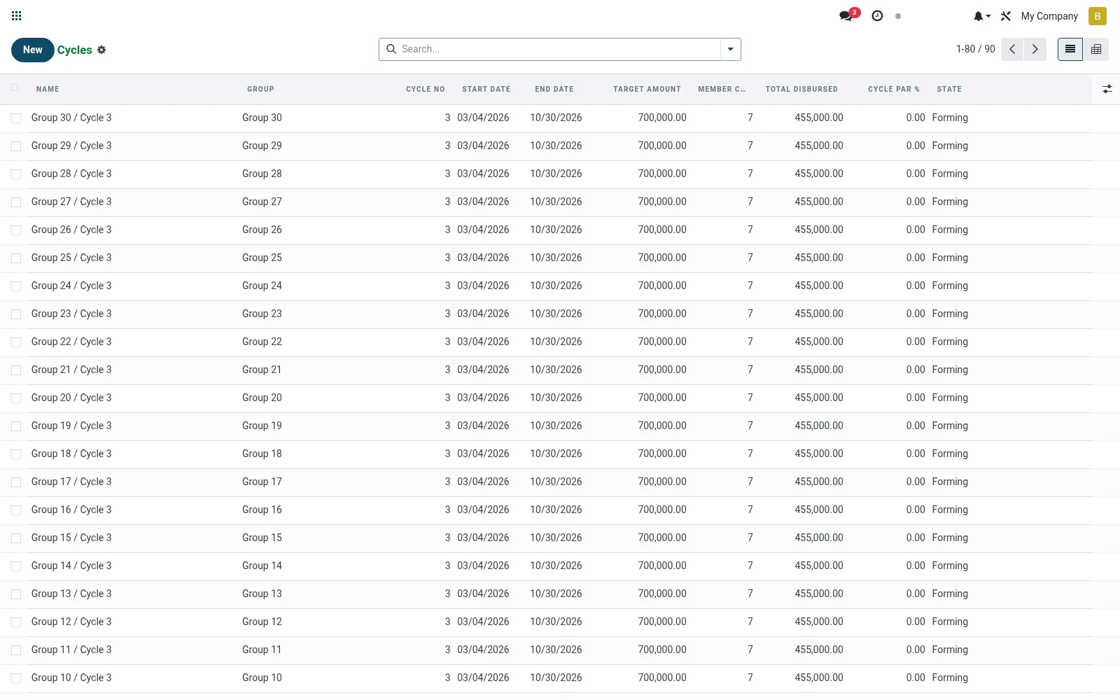The height and width of the screenshot is (700, 1120).
Task: Click Group 23 in the Group column
Action: click(262, 314)
